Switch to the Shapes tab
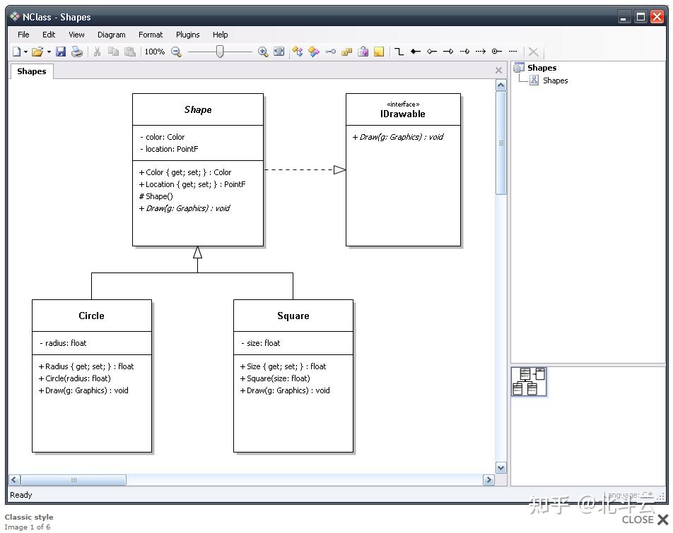Screen dimensions: 673x533 [x=31, y=71]
